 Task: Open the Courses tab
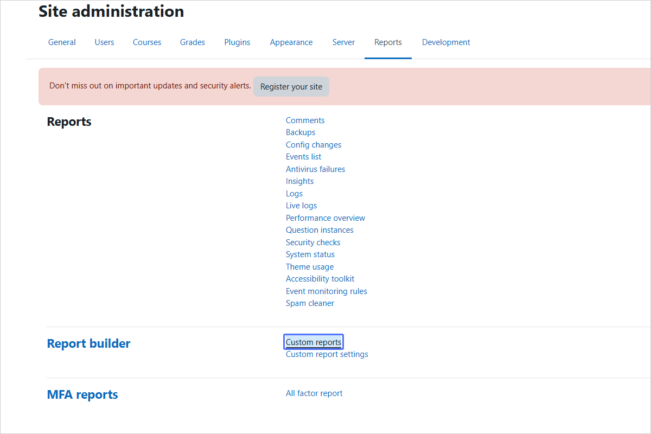(147, 42)
